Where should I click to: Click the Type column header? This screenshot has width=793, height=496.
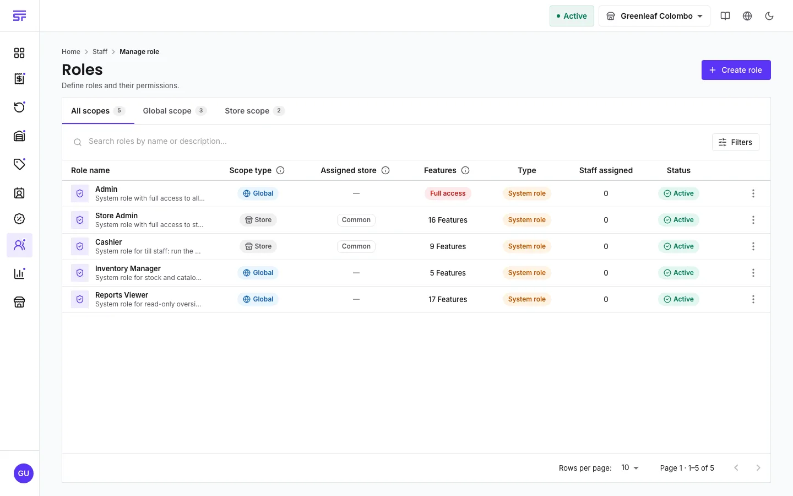pyautogui.click(x=527, y=170)
